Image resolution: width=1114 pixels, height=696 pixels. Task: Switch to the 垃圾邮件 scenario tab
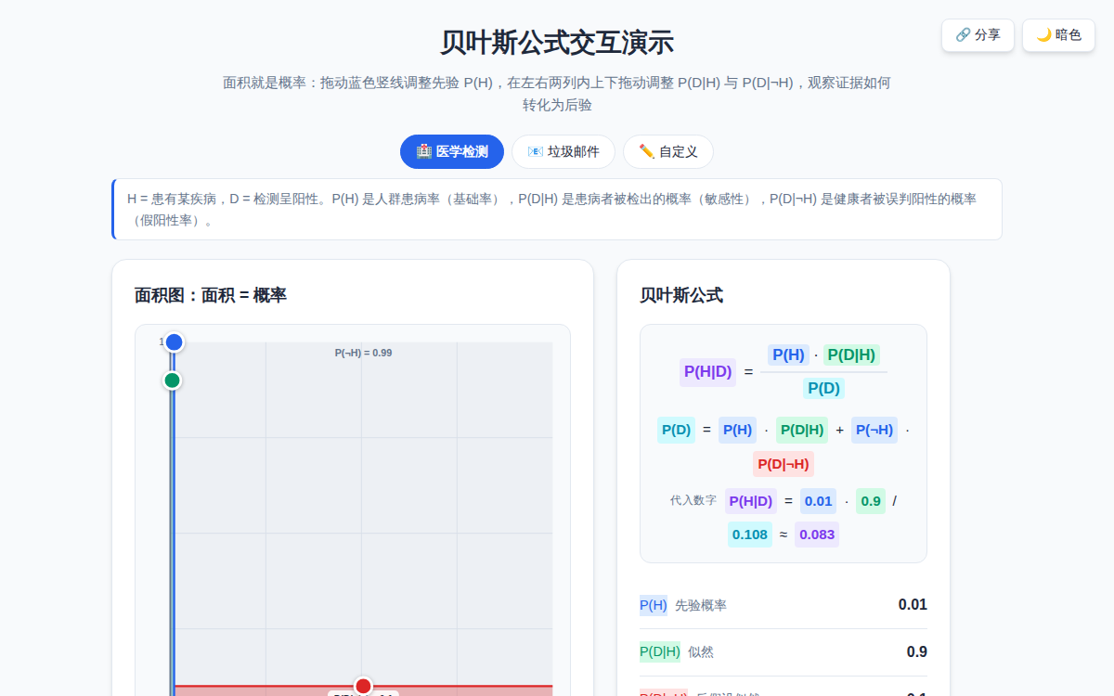(x=563, y=151)
